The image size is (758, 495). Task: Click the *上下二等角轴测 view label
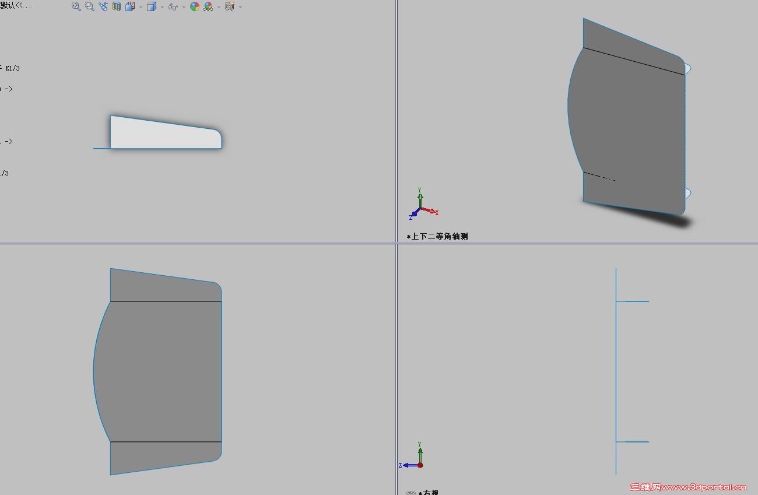[x=437, y=236]
